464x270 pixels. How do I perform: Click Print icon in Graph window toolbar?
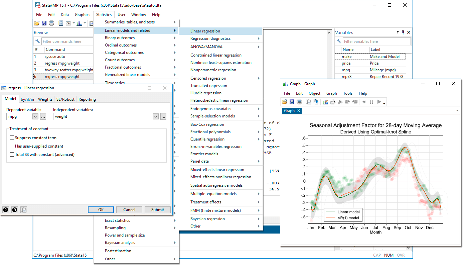pos(299,102)
